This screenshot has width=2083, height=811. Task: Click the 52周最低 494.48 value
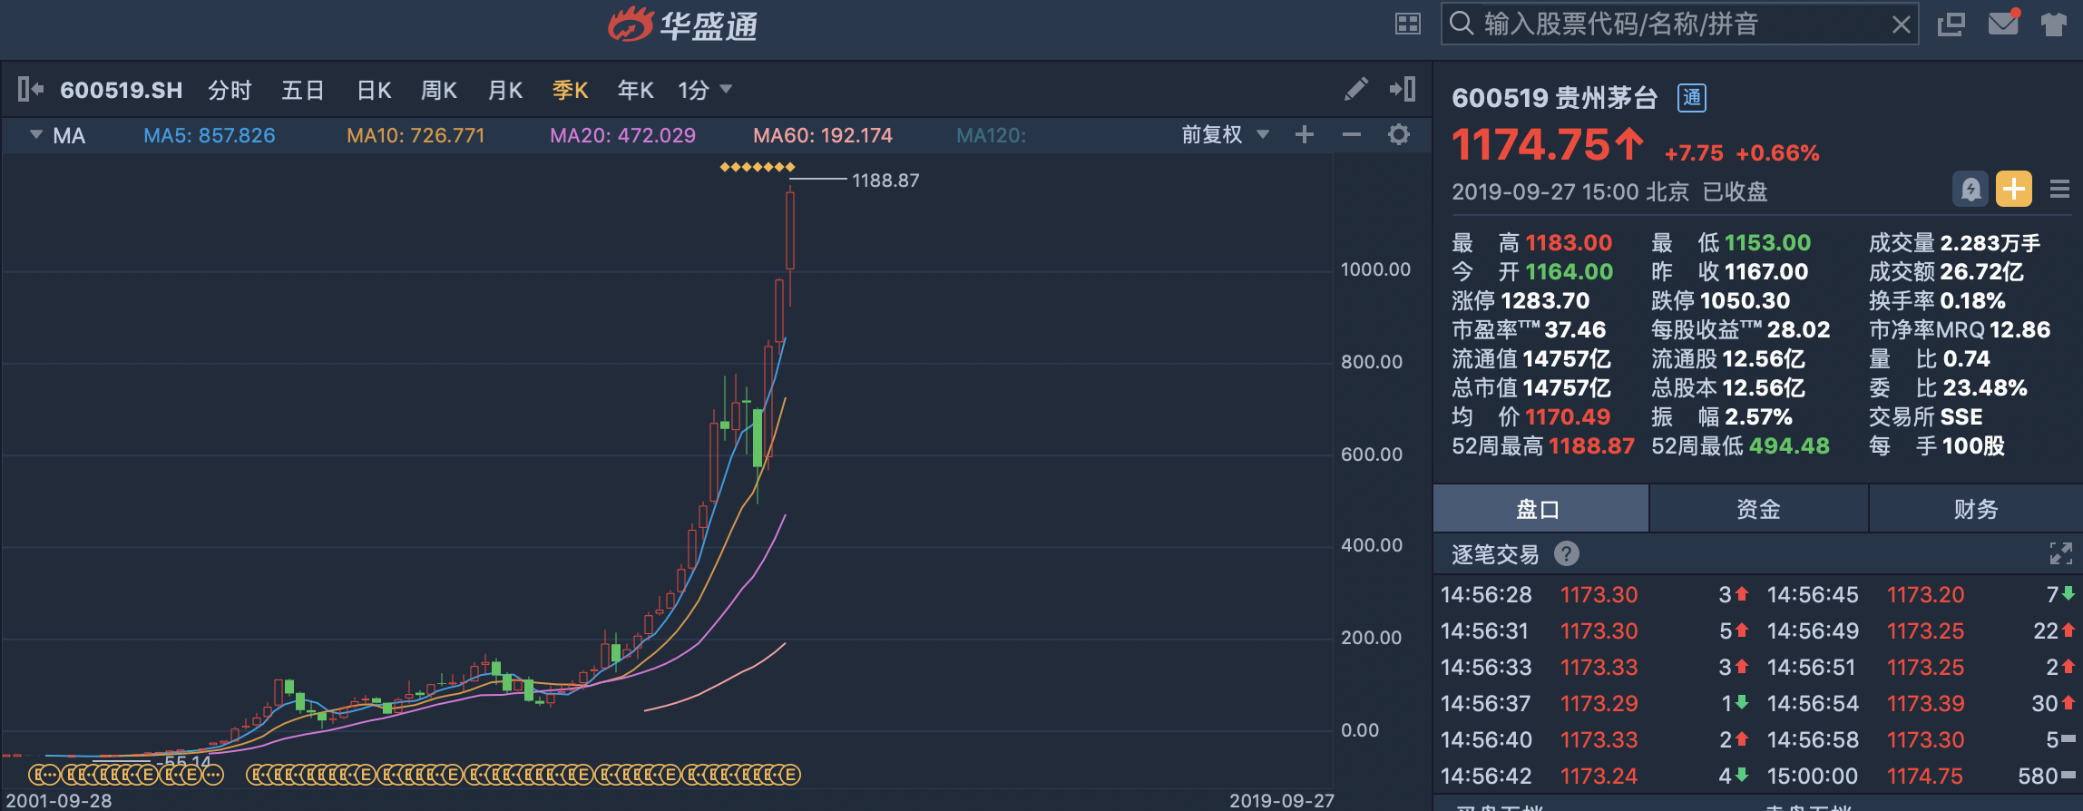[1789, 446]
